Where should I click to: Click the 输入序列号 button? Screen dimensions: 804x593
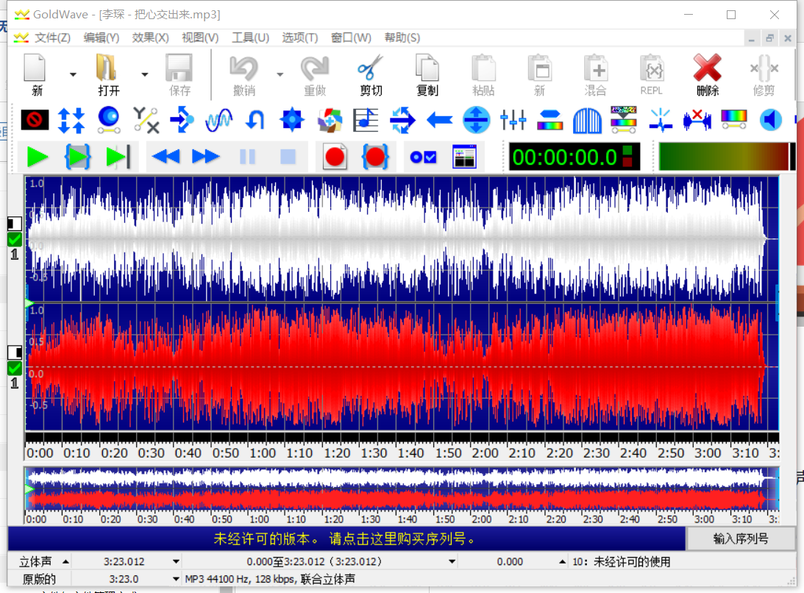(741, 539)
